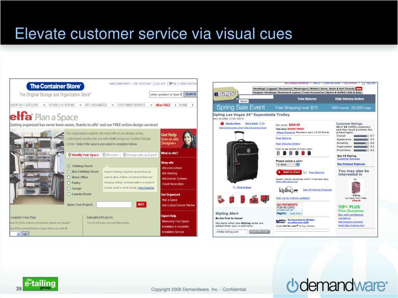The height and width of the screenshot is (298, 398).
Task: Click the magnifier zoom icon under suitcase
Action: tap(234, 187)
